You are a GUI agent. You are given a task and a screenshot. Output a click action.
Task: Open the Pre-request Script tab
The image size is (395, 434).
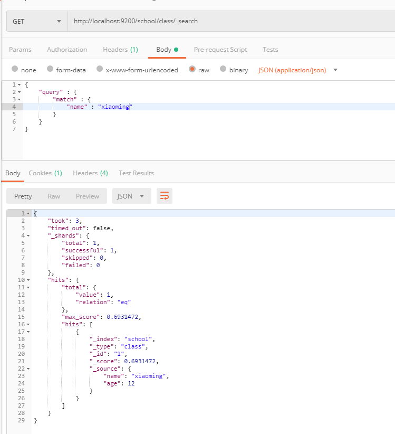click(220, 50)
